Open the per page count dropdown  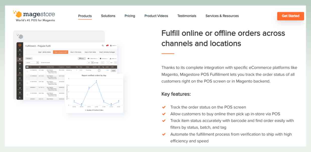click(90, 63)
